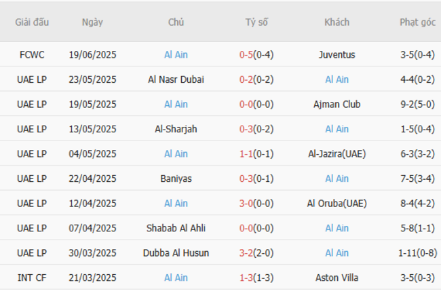Click the Juventus team link
The width and height of the screenshot is (441, 302).
(337, 54)
